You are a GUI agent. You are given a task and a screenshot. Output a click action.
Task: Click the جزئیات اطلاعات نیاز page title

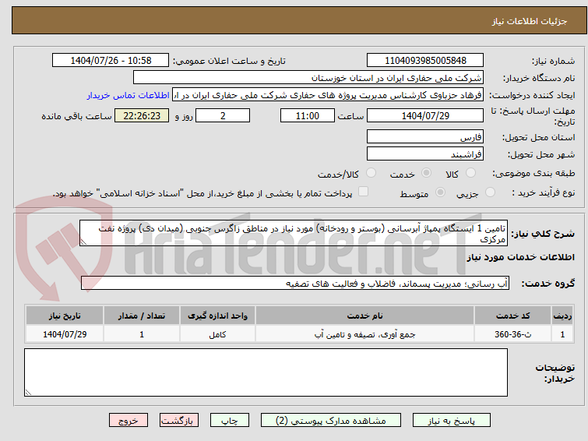530,21
